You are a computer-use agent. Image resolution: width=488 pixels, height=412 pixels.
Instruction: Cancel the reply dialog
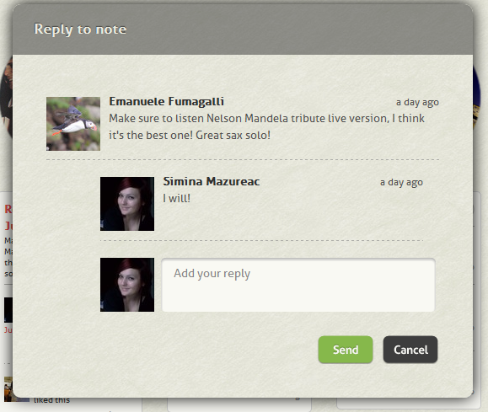410,350
